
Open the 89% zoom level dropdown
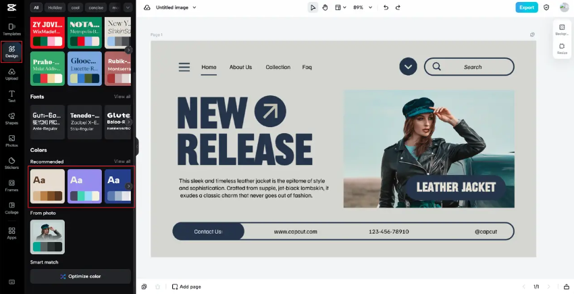[x=363, y=7]
